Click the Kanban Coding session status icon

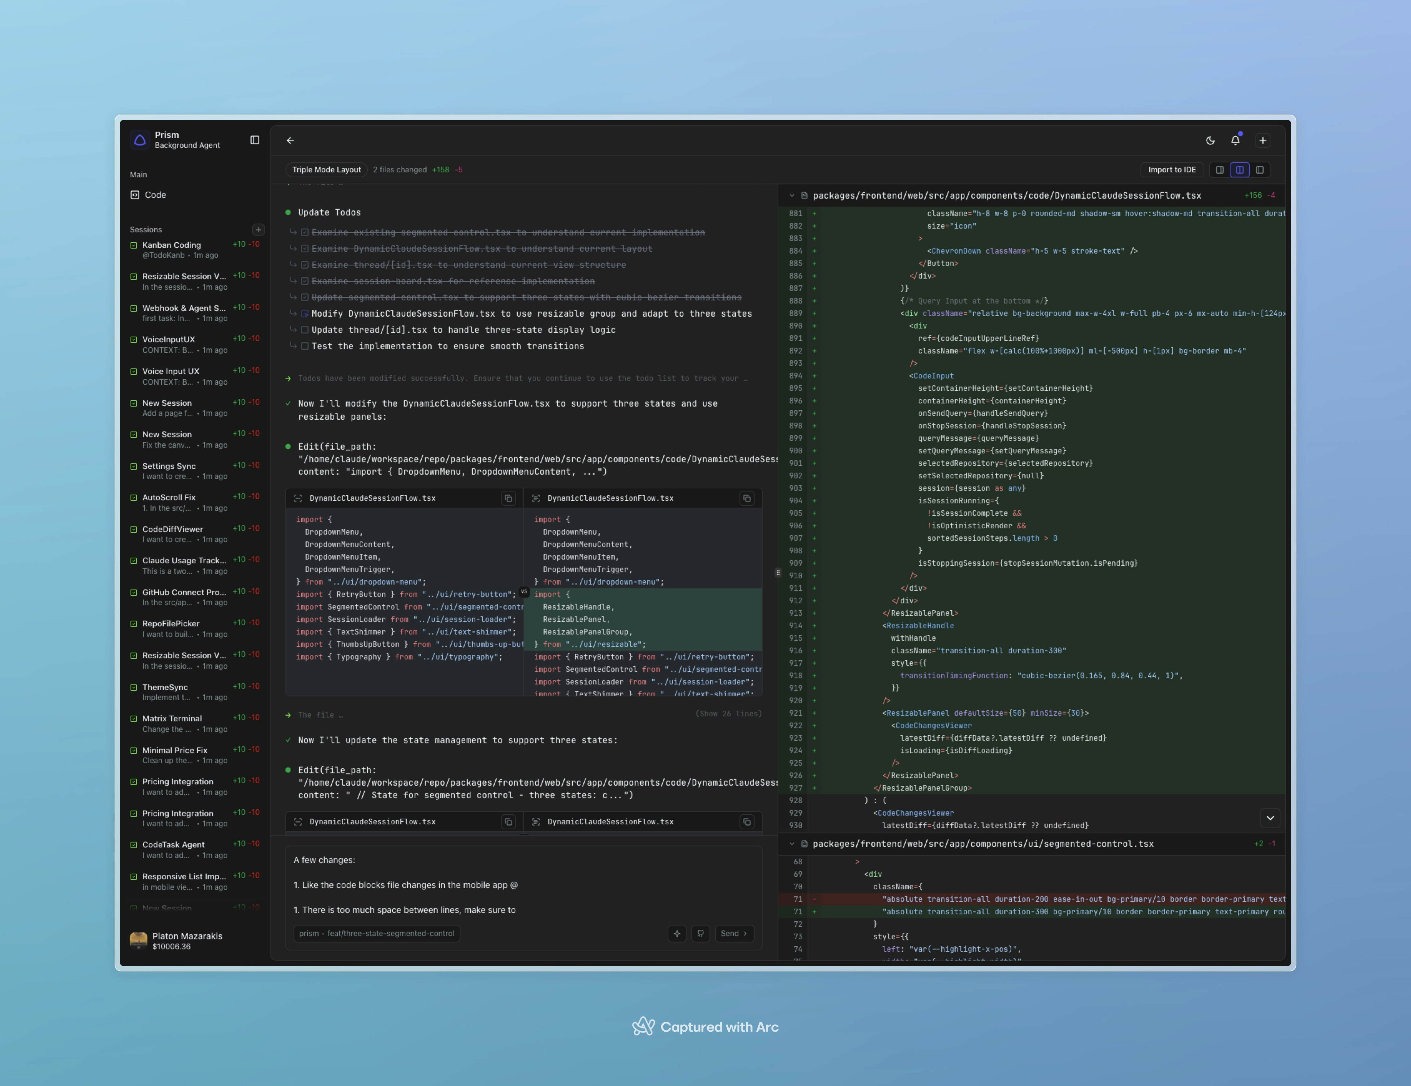click(134, 245)
